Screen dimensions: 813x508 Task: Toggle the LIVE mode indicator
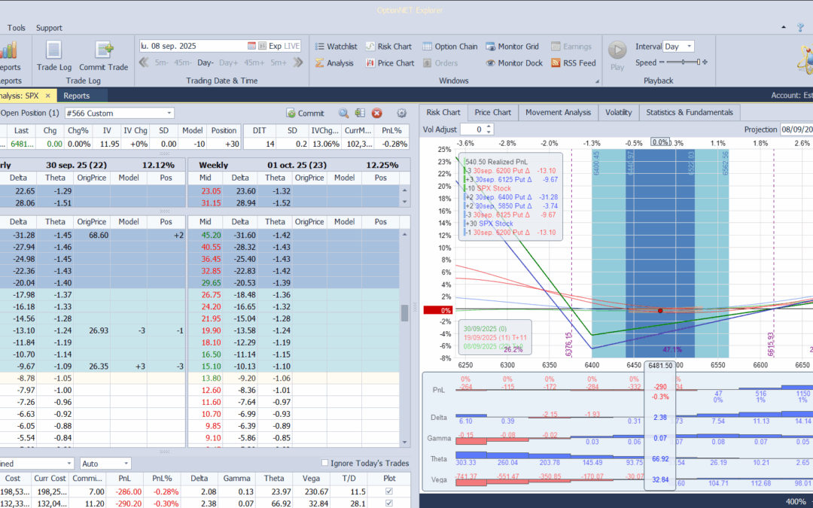pyautogui.click(x=292, y=46)
